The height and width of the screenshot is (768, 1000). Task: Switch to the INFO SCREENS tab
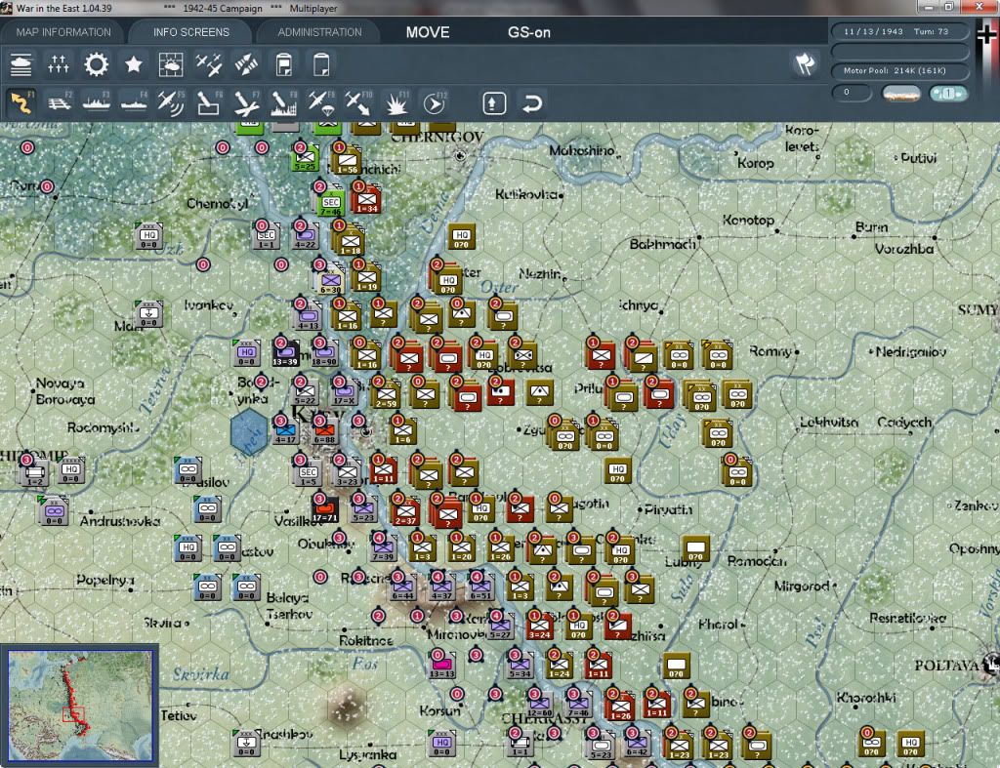pos(190,32)
